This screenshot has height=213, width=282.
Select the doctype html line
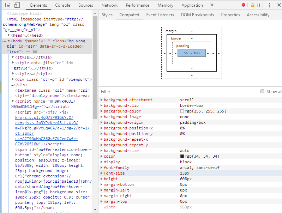click(x=24, y=13)
